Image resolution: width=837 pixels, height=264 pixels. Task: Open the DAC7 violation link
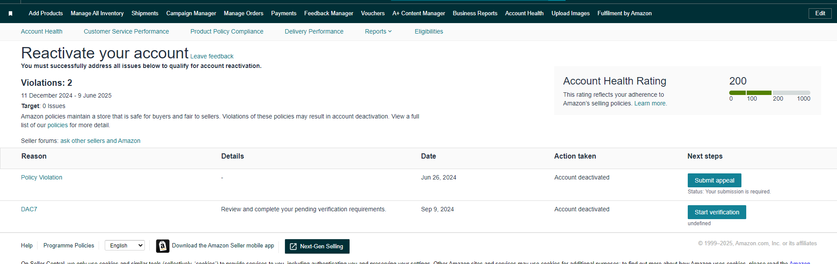[29, 209]
